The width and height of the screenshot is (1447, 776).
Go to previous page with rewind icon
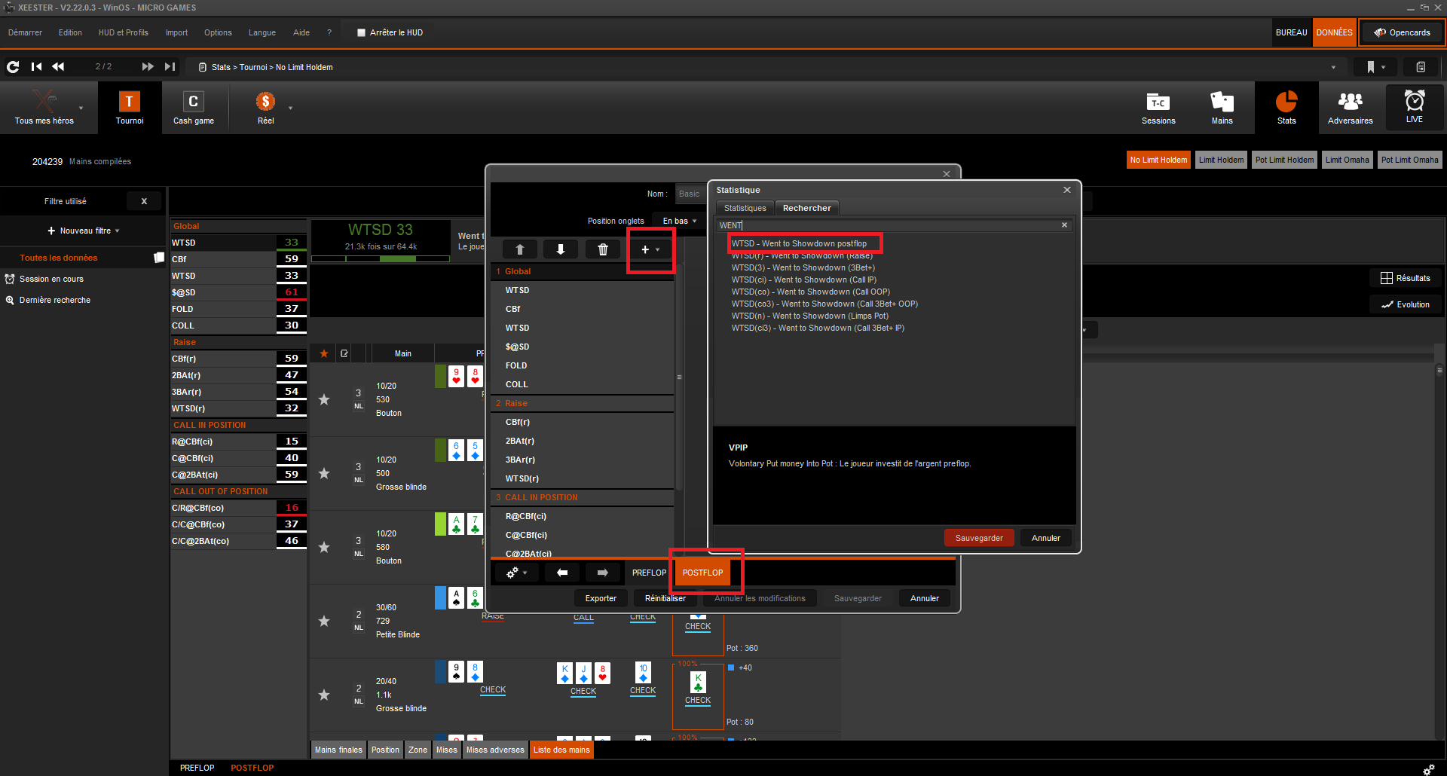[x=58, y=67]
